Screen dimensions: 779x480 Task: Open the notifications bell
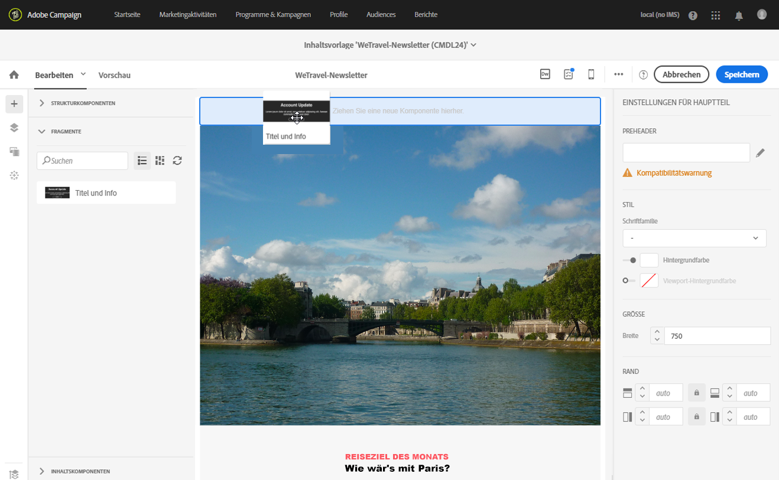[x=739, y=15]
